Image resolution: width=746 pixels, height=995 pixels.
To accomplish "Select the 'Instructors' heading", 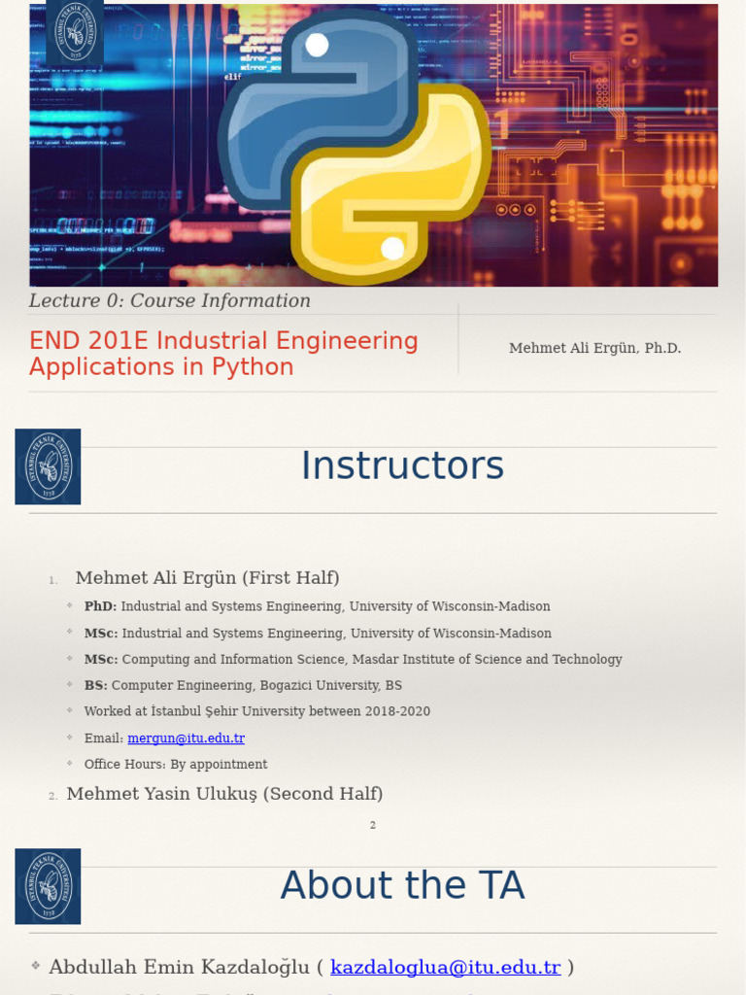I will (x=402, y=465).
